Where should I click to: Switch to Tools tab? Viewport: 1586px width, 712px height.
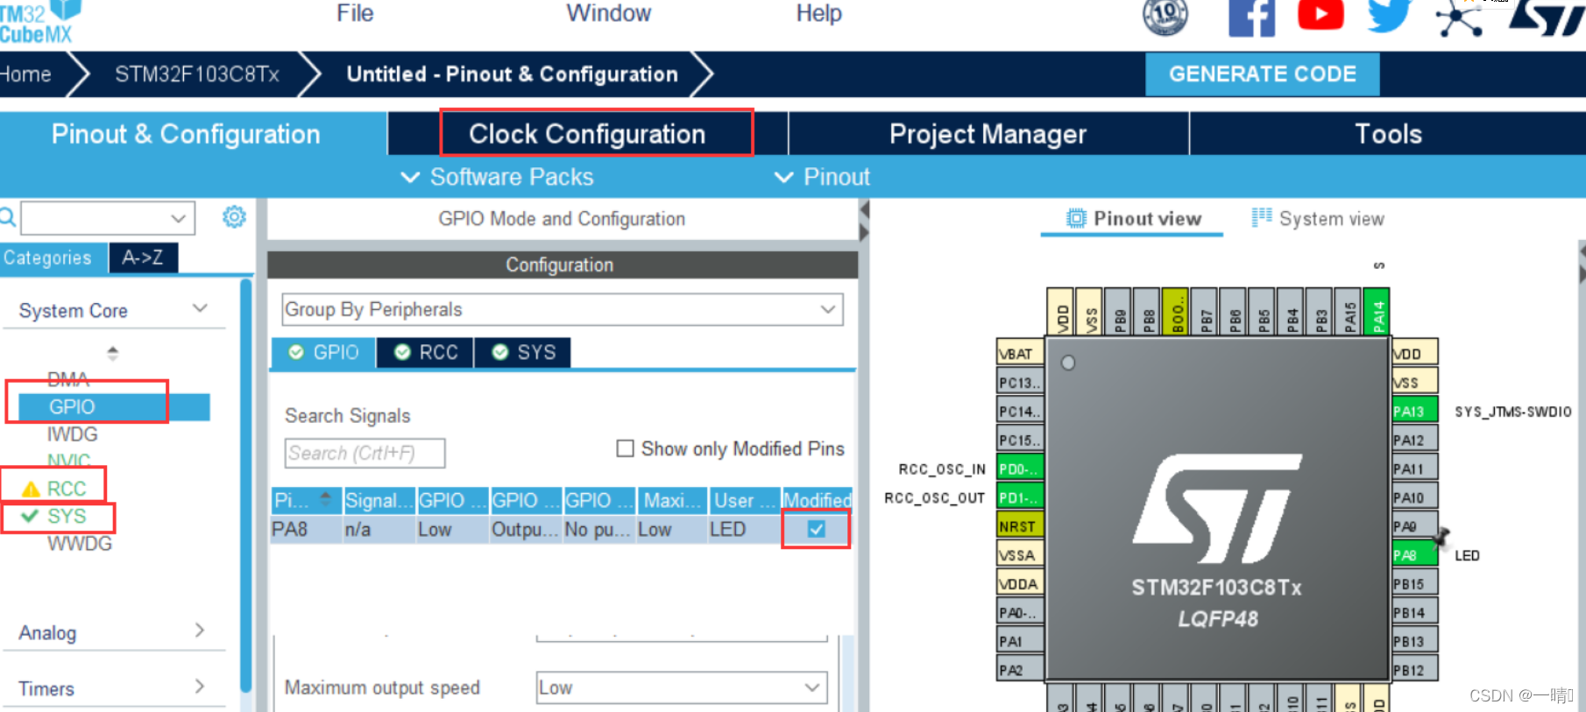click(1388, 134)
